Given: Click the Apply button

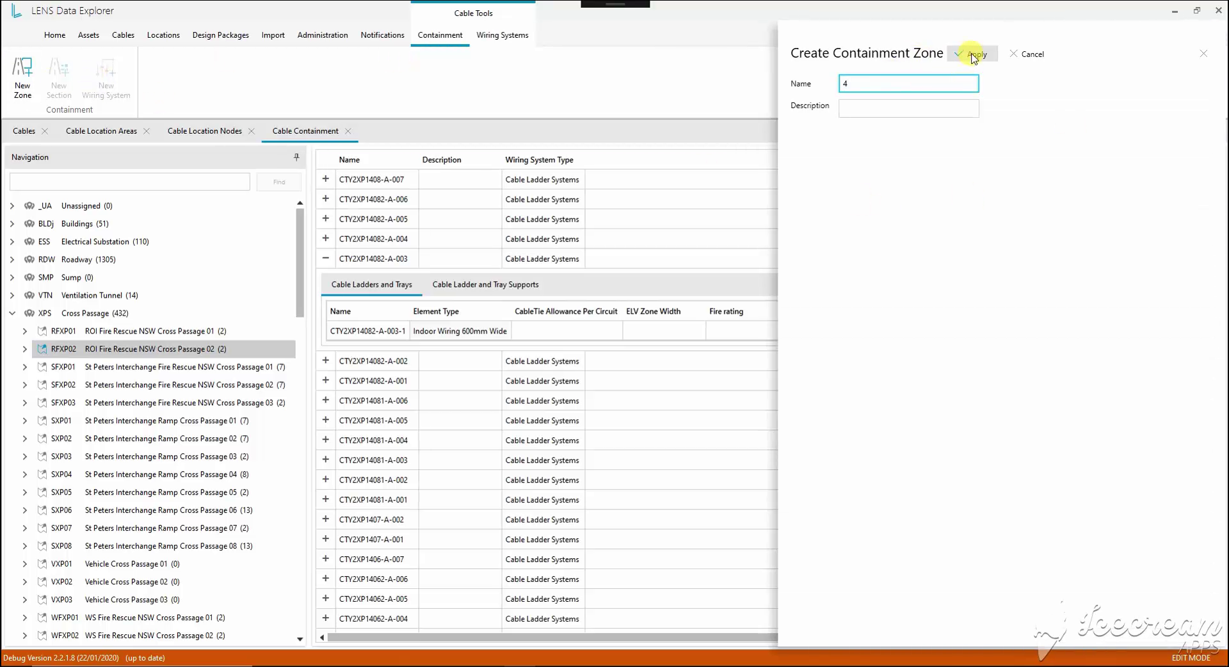Looking at the screenshot, I should [x=972, y=54].
